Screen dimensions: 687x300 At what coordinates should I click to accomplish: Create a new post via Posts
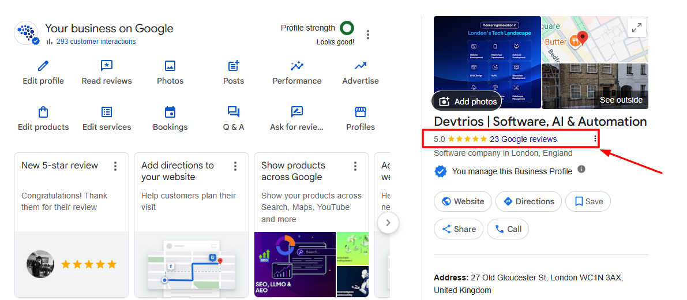point(234,73)
